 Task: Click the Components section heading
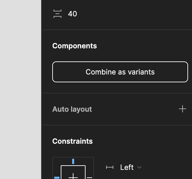click(74, 46)
